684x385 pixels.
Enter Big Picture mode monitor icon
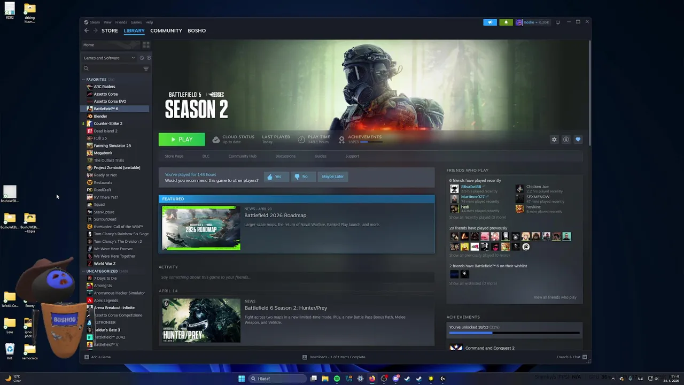(x=558, y=22)
